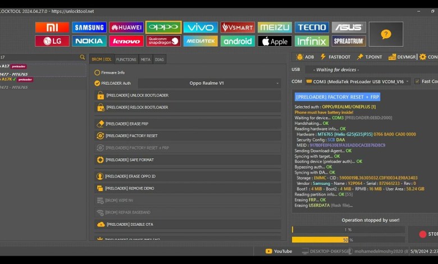Launch the ADB bug tool
Image resolution: width=438 pixels, height=264 pixels.
(x=305, y=57)
